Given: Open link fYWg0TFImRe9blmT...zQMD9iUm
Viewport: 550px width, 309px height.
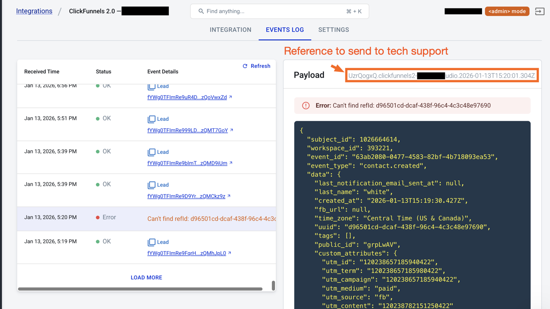Looking at the screenshot, I should point(187,163).
